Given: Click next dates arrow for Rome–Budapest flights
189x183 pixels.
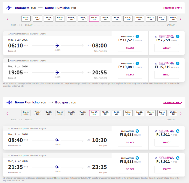Looking at the screenshot, I should [180, 113].
